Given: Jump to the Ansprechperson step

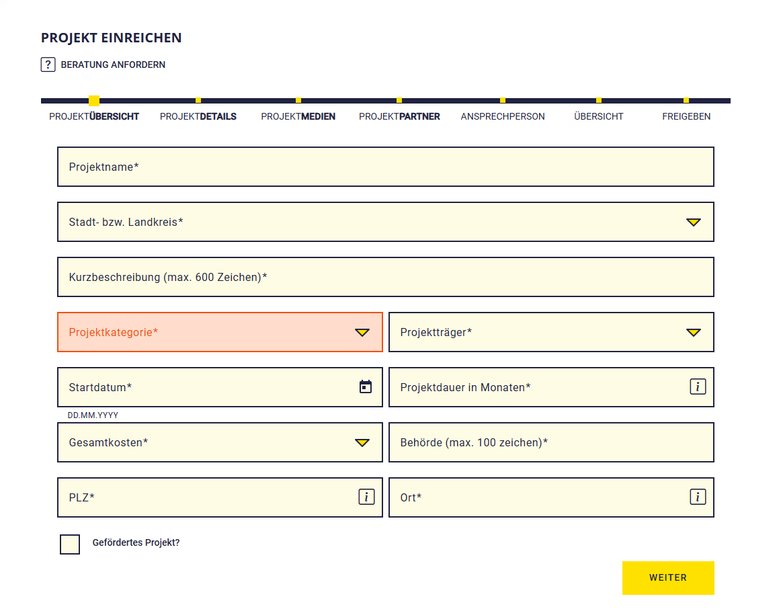Looking at the screenshot, I should point(503,116).
